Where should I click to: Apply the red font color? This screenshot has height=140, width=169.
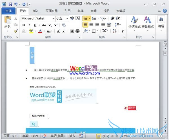(40, 31)
